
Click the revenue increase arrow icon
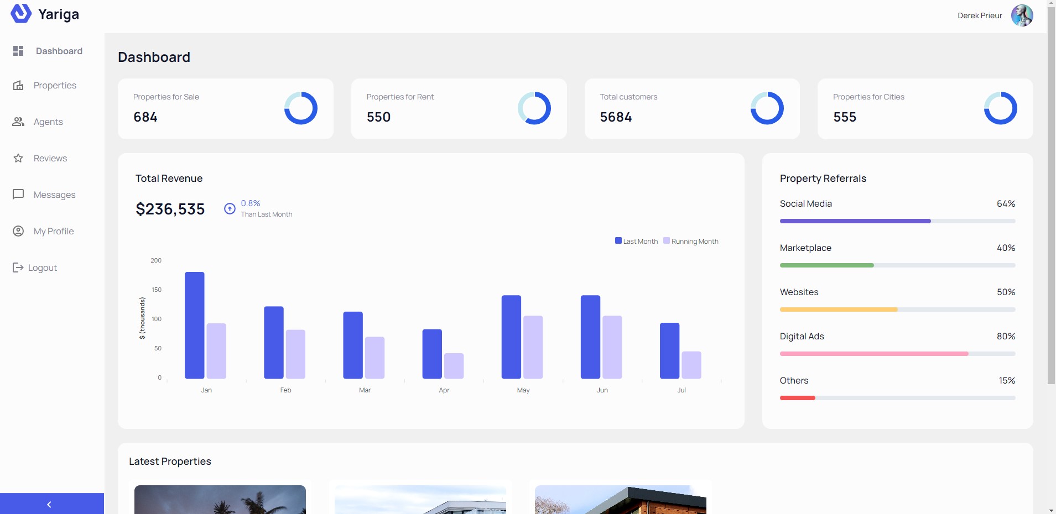[x=229, y=209]
